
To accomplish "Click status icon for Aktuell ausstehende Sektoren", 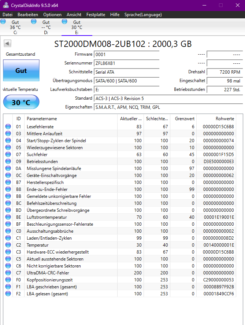I will pyautogui.click(x=8, y=259).
